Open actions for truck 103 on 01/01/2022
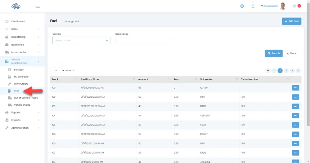The image size is (310, 163). (x=295, y=106)
